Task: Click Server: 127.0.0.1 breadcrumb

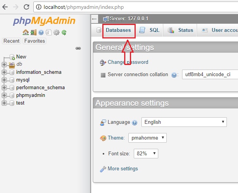Action: point(129,19)
